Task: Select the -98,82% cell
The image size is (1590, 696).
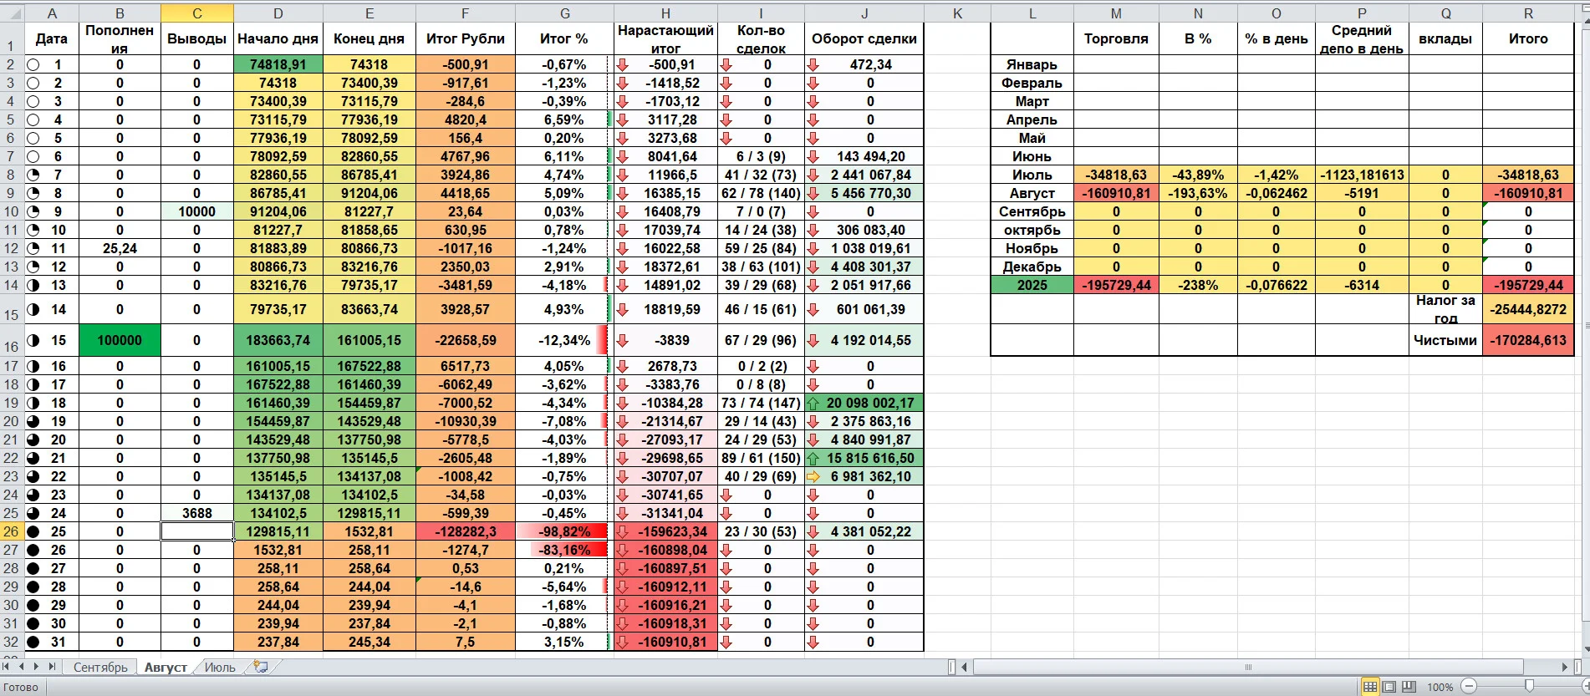Action: click(565, 531)
